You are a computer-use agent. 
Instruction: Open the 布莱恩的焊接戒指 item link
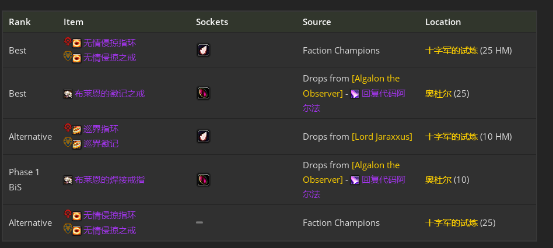click(x=110, y=180)
